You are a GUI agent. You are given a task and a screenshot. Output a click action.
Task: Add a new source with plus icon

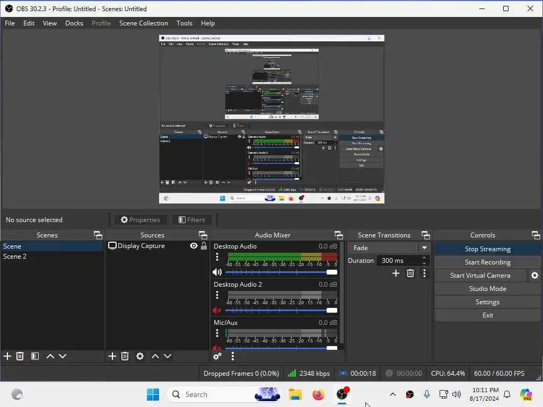click(x=112, y=356)
